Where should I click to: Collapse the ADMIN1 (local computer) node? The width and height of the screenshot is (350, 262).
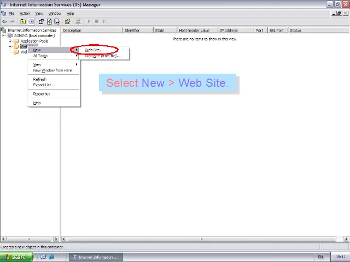tap(4, 35)
